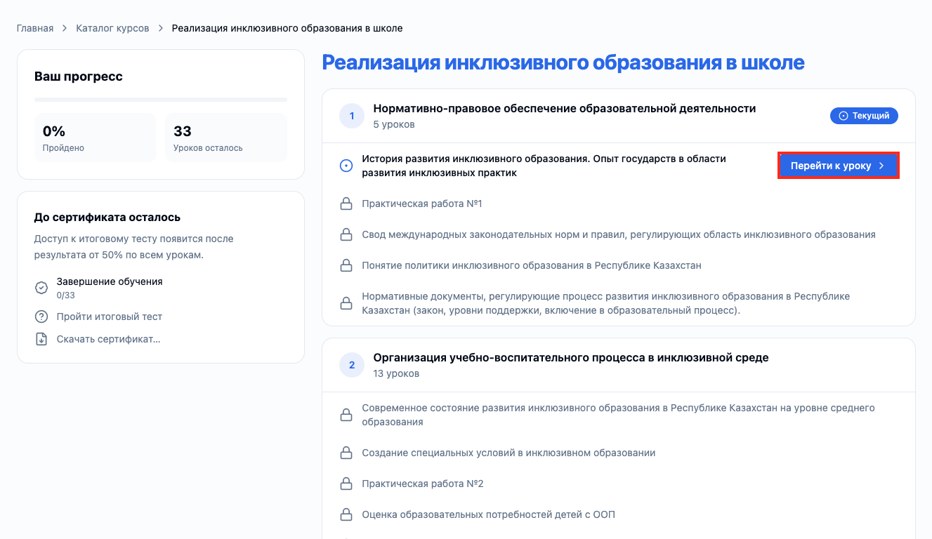Viewport: 932px width, 539px height.
Task: Select lesson Свод международных законодательных норм
Action: [619, 234]
